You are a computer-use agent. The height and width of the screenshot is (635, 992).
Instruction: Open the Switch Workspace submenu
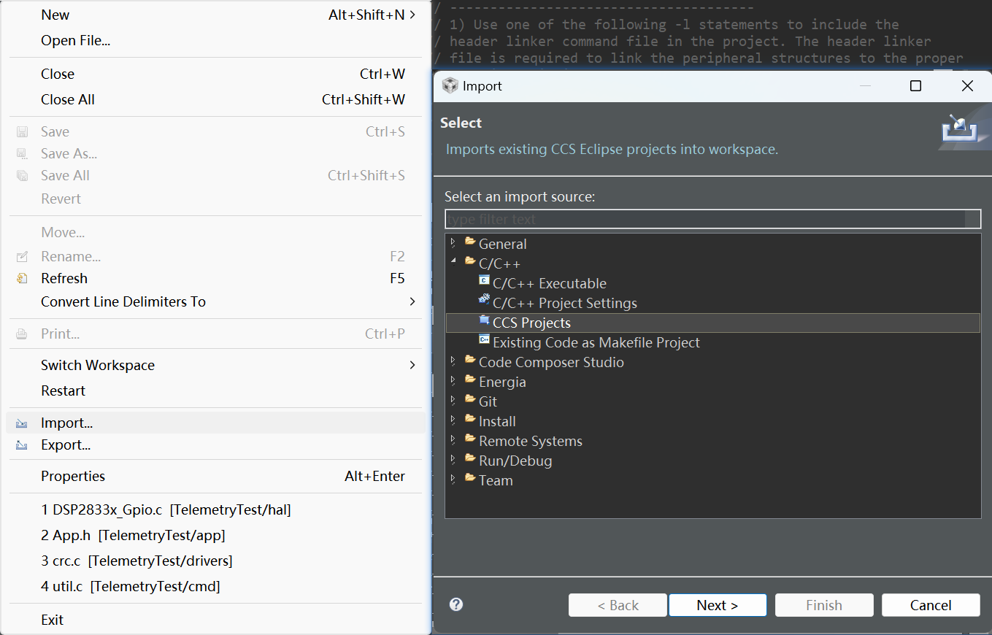(x=215, y=365)
